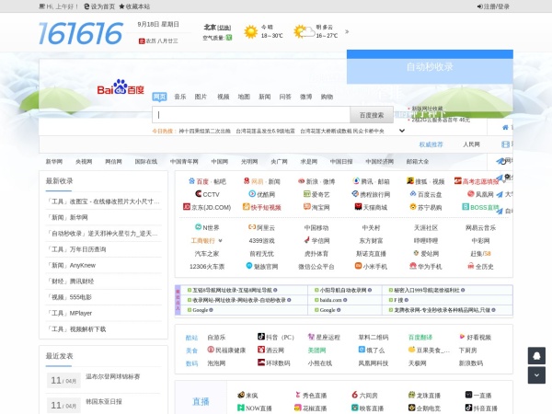Click the Baidu logo

121,87
